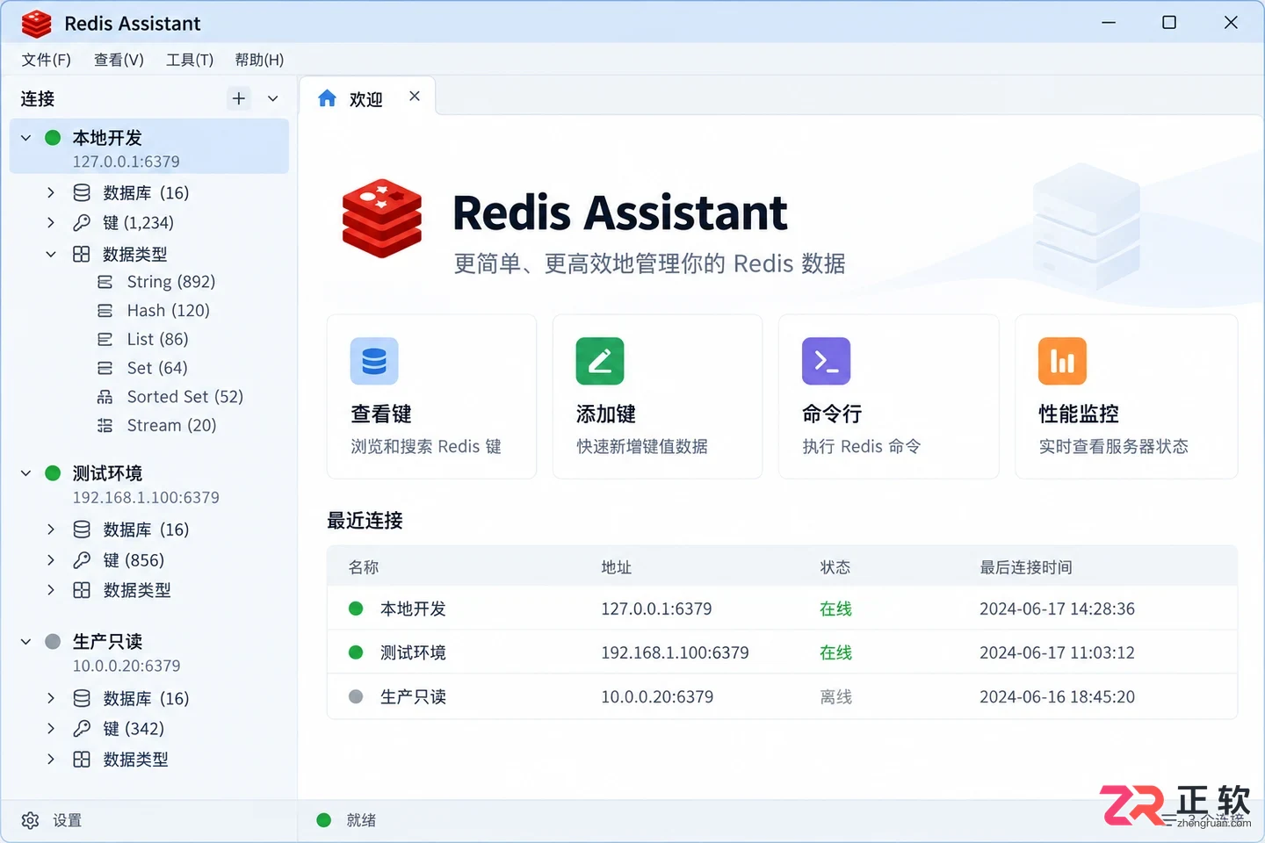Expand 数据库 (16) under 本地开发
Screen dimensions: 1265x843
point(50,192)
